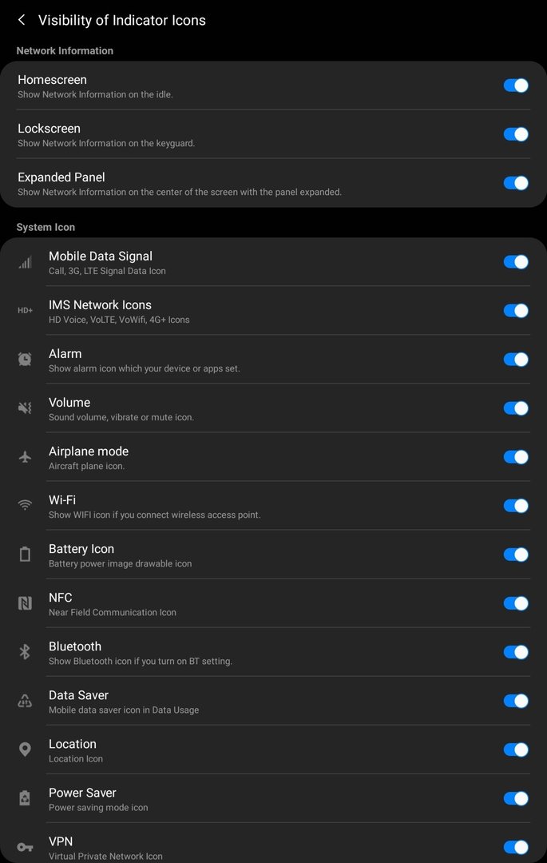Disable the Data Saver icon toggle
This screenshot has width=547, height=863.
point(516,701)
